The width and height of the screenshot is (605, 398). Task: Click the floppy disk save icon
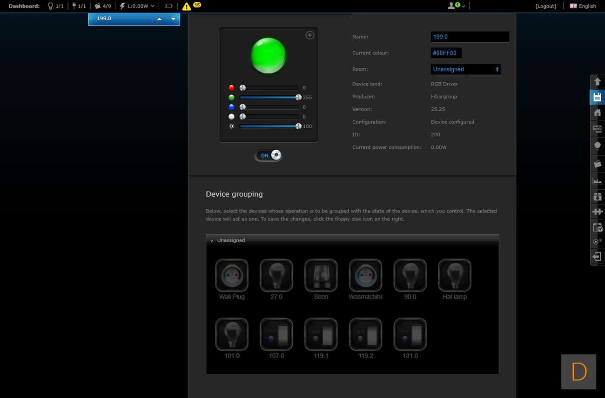pyautogui.click(x=597, y=97)
